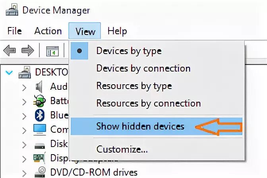This screenshot has height=178, width=267.
Task: Toggle Show hidden devices
Action: [140, 126]
